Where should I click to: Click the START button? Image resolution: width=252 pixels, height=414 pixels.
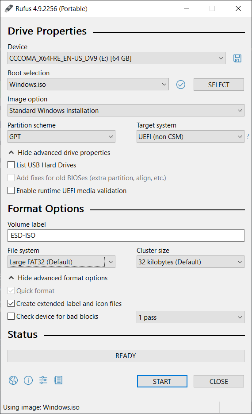(162, 381)
